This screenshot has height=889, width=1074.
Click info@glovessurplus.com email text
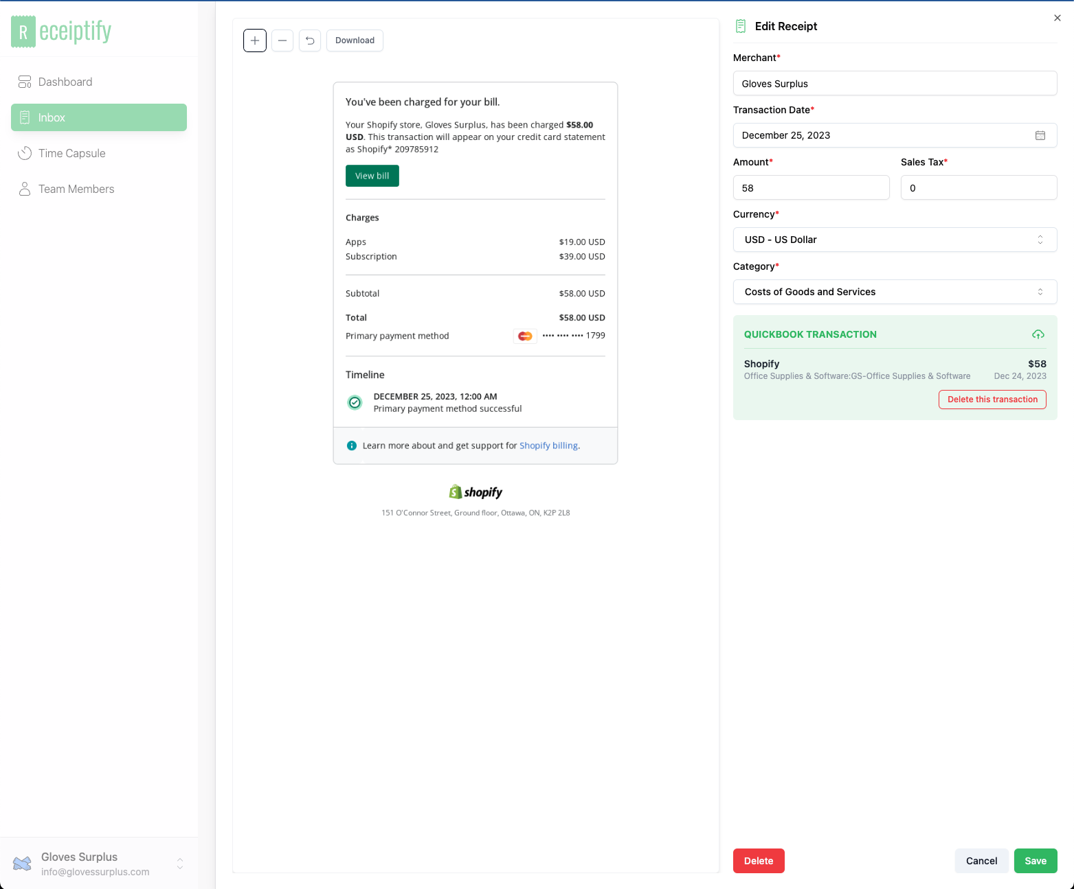click(x=95, y=872)
